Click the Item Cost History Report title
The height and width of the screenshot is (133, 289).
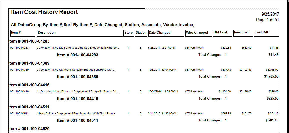44,12
